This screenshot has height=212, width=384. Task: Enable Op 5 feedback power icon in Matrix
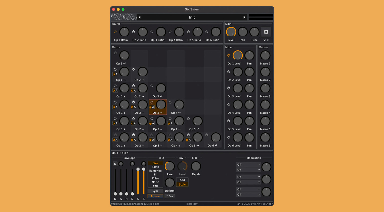click(x=188, y=118)
